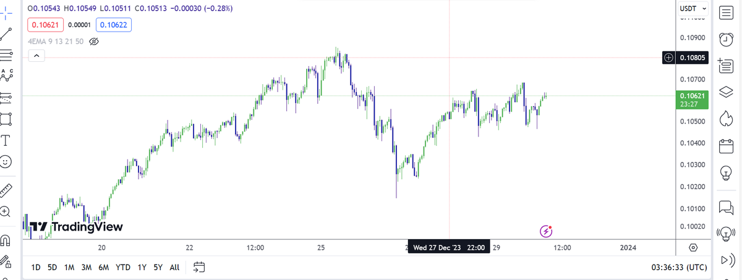The width and height of the screenshot is (742, 280).
Task: Set time range to 5Y
Action: 158,268
